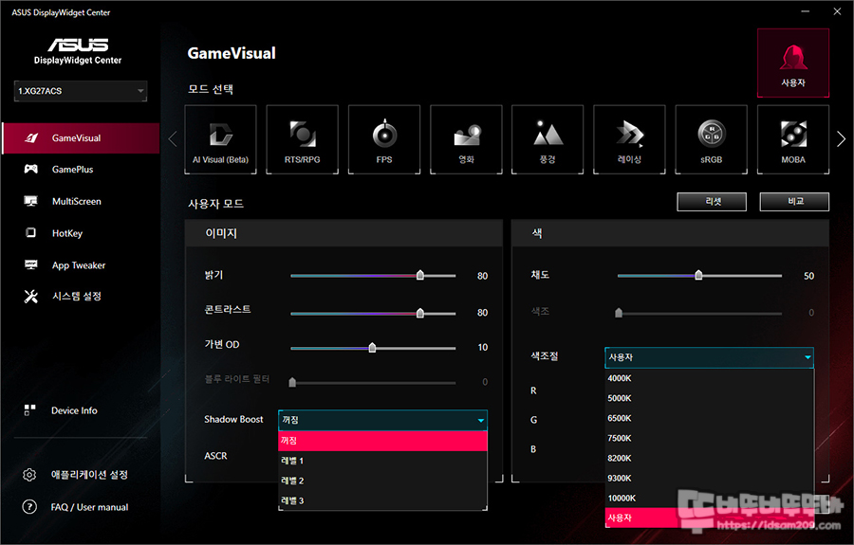Collapse the Shadow Boost dropdown
The height and width of the screenshot is (545, 854).
pyautogui.click(x=383, y=421)
